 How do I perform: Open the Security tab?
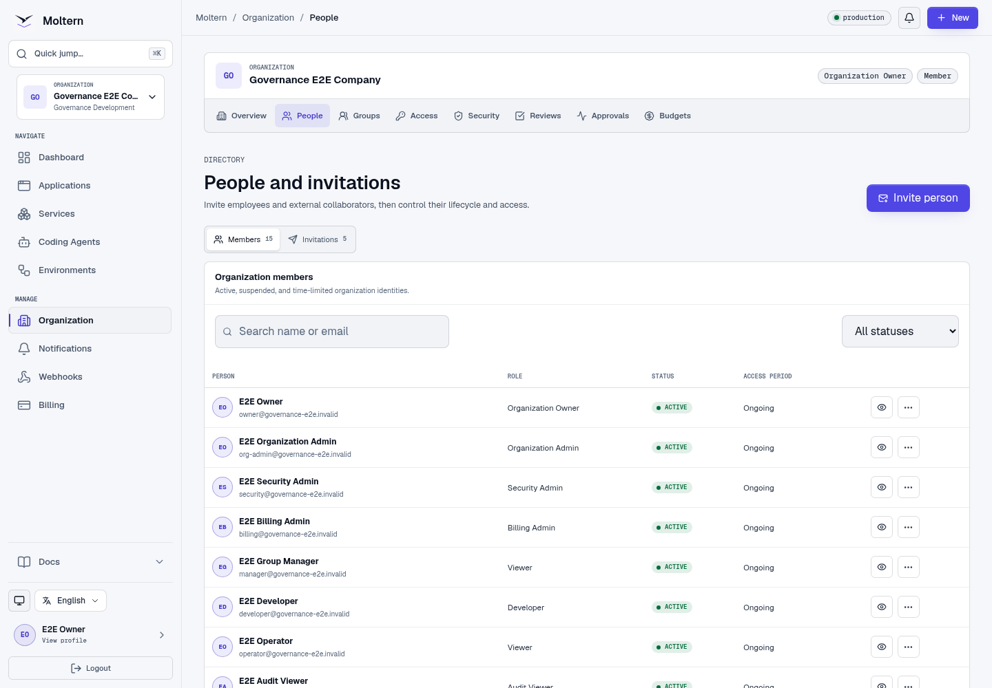(477, 116)
